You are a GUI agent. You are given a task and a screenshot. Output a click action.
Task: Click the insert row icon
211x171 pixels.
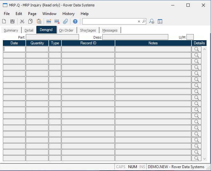click(x=49, y=21)
